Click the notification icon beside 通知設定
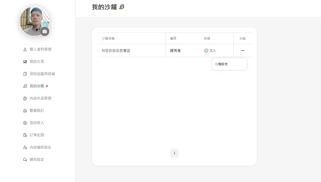Viewport: 321px width, 182px height. click(25, 159)
